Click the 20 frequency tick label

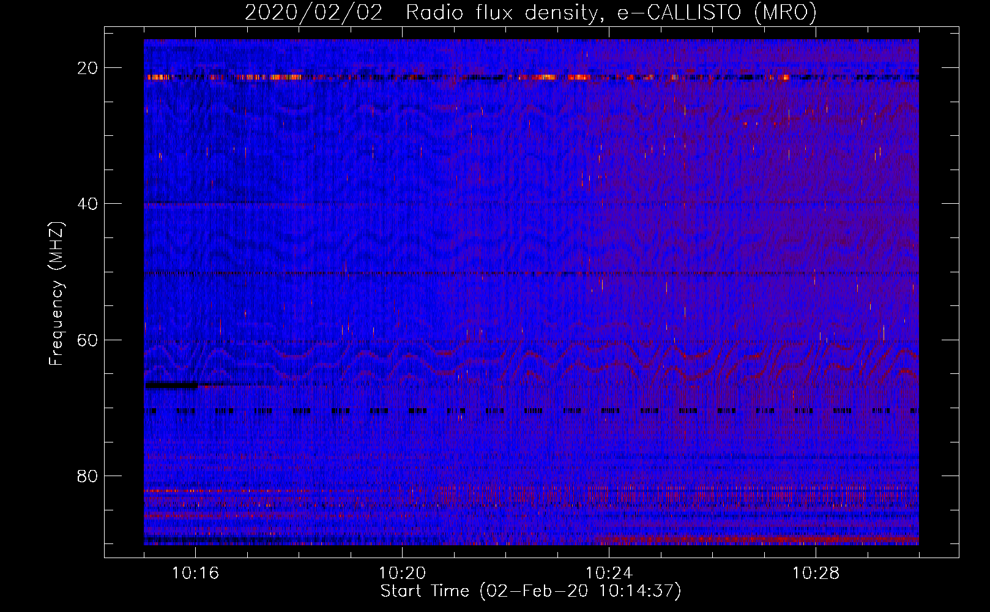click(87, 68)
